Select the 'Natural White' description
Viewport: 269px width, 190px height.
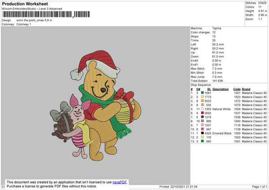tap(221, 109)
